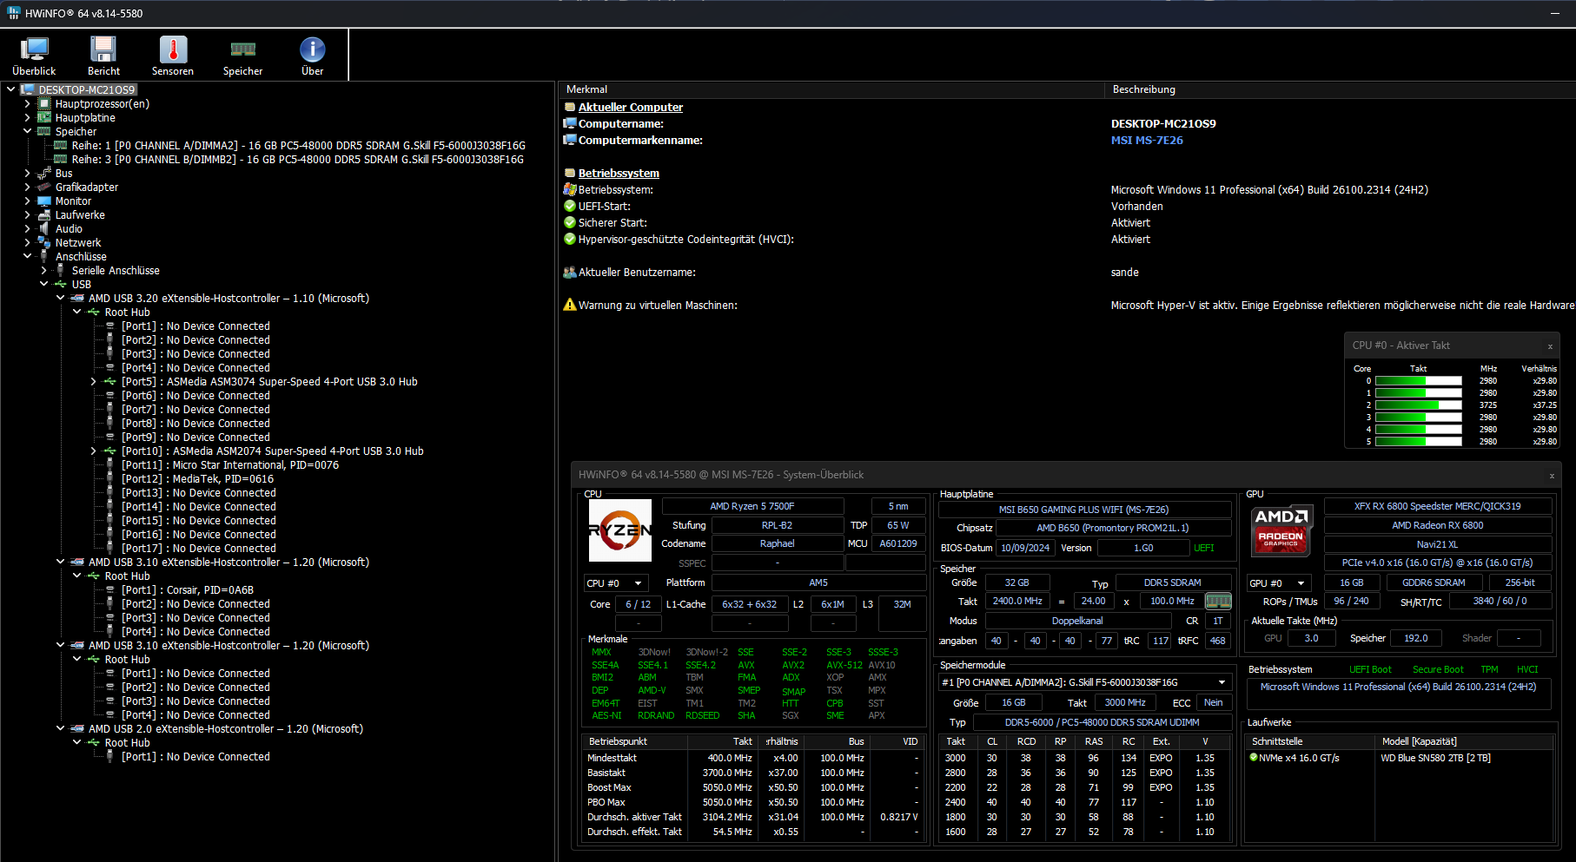Screen dimensions: 1576x862
Task: Collapse AMD USB 3.20 eXtensible-Hostcontroller node
Action: [x=60, y=299]
